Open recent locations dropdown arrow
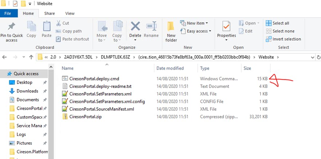 point(24,57)
